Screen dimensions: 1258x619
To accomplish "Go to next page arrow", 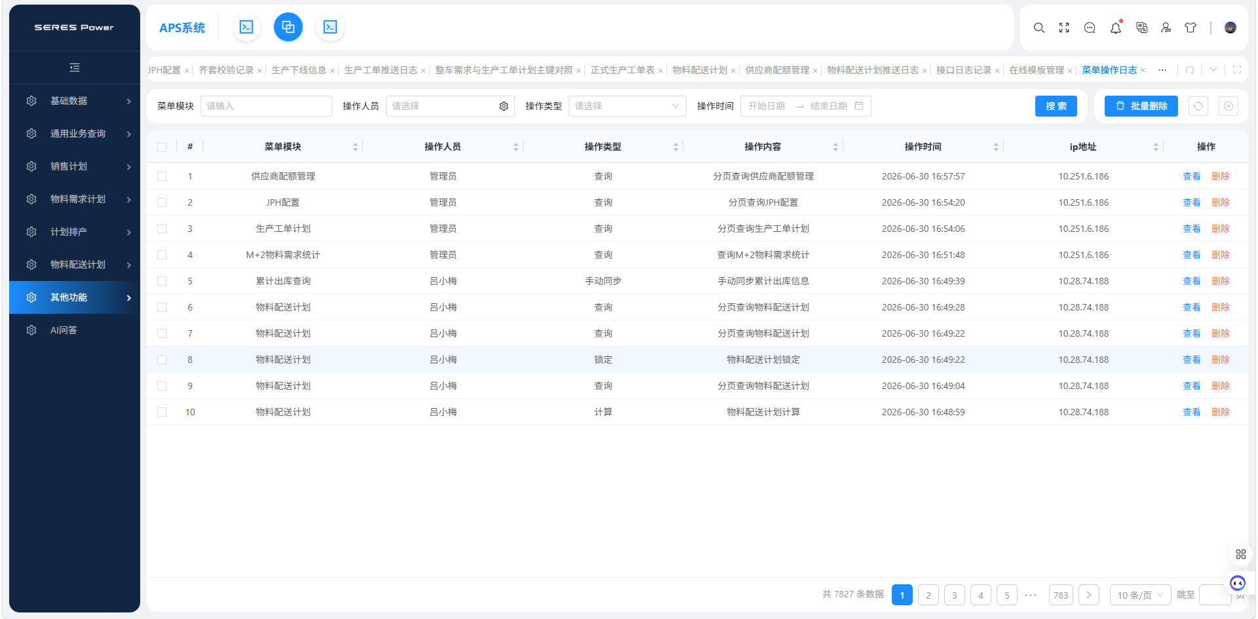I will [1088, 595].
